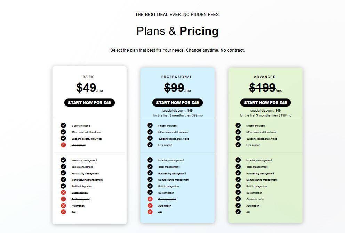The height and width of the screenshot is (233, 345).
Task: Click the crossed-out $99 price in Professional
Action: point(174,88)
